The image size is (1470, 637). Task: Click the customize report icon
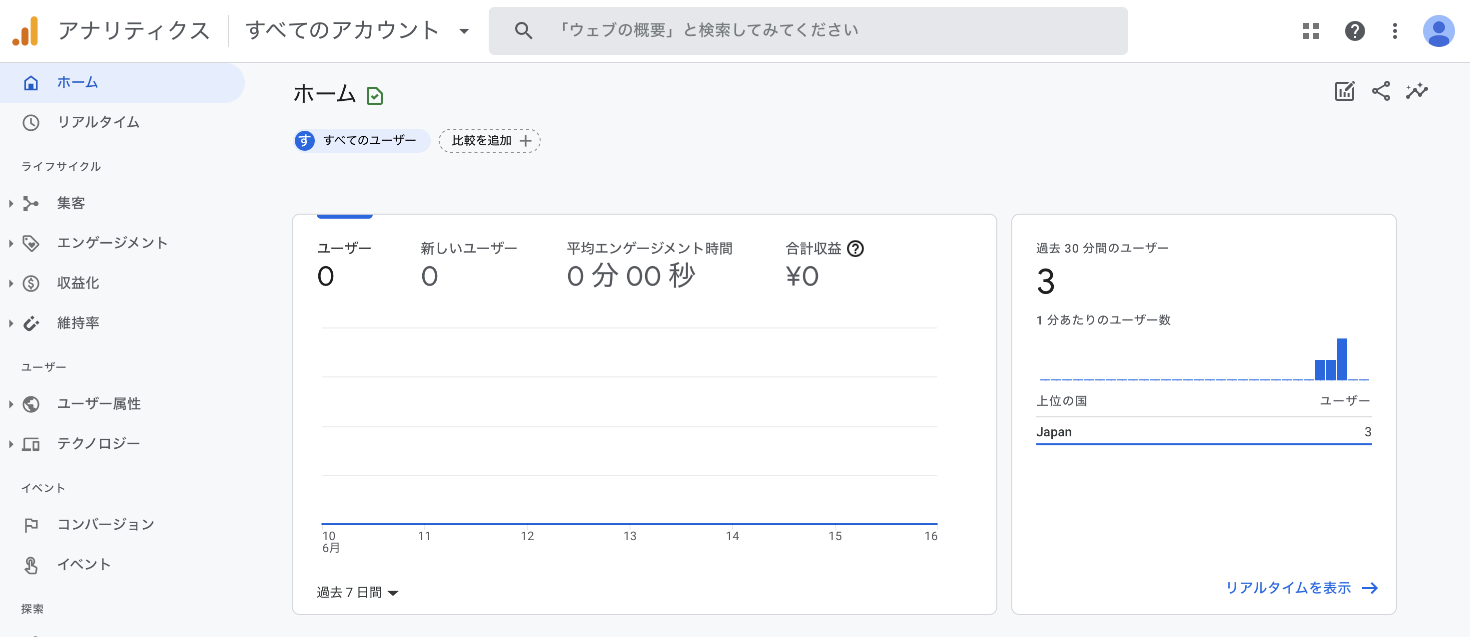(x=1344, y=91)
